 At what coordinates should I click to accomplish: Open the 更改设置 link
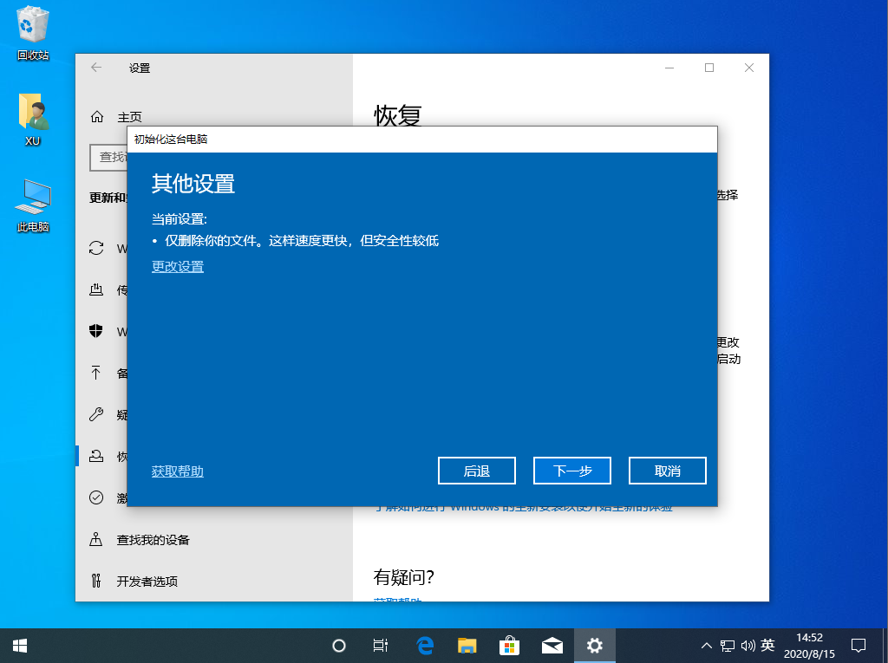click(x=178, y=267)
